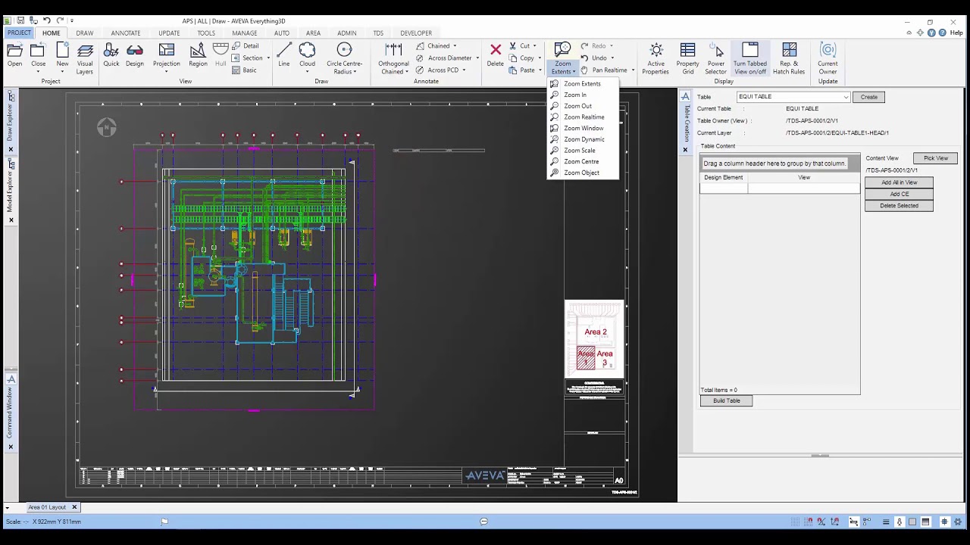The image size is (970, 545).
Task: Open the TDS ribbon tab
Action: pyautogui.click(x=378, y=33)
